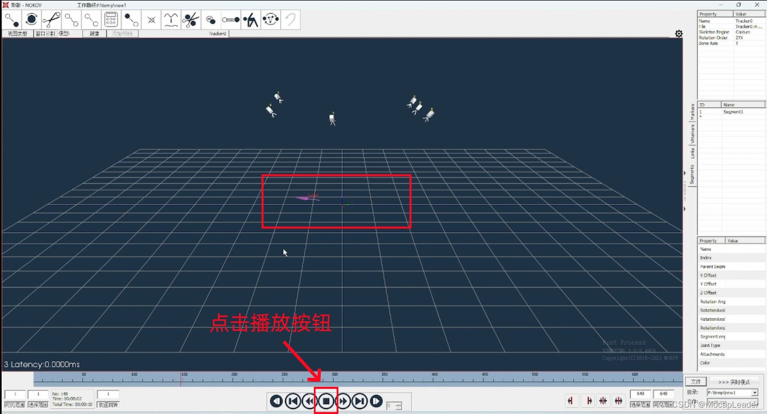Click the 选择范围 start input field at bottom left

coord(38,394)
